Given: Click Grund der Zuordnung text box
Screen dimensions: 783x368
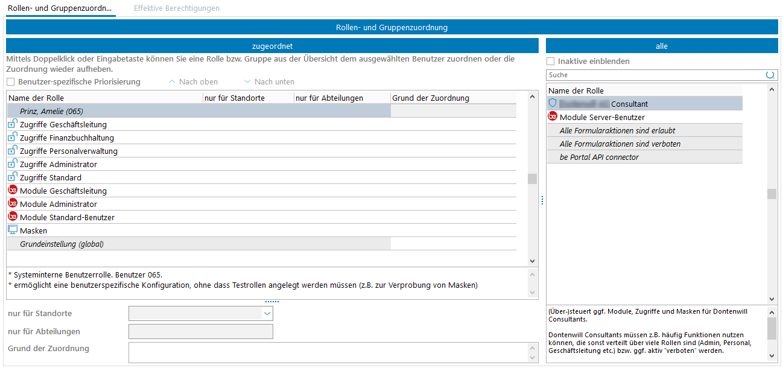Looking at the screenshot, I should (328, 352).
